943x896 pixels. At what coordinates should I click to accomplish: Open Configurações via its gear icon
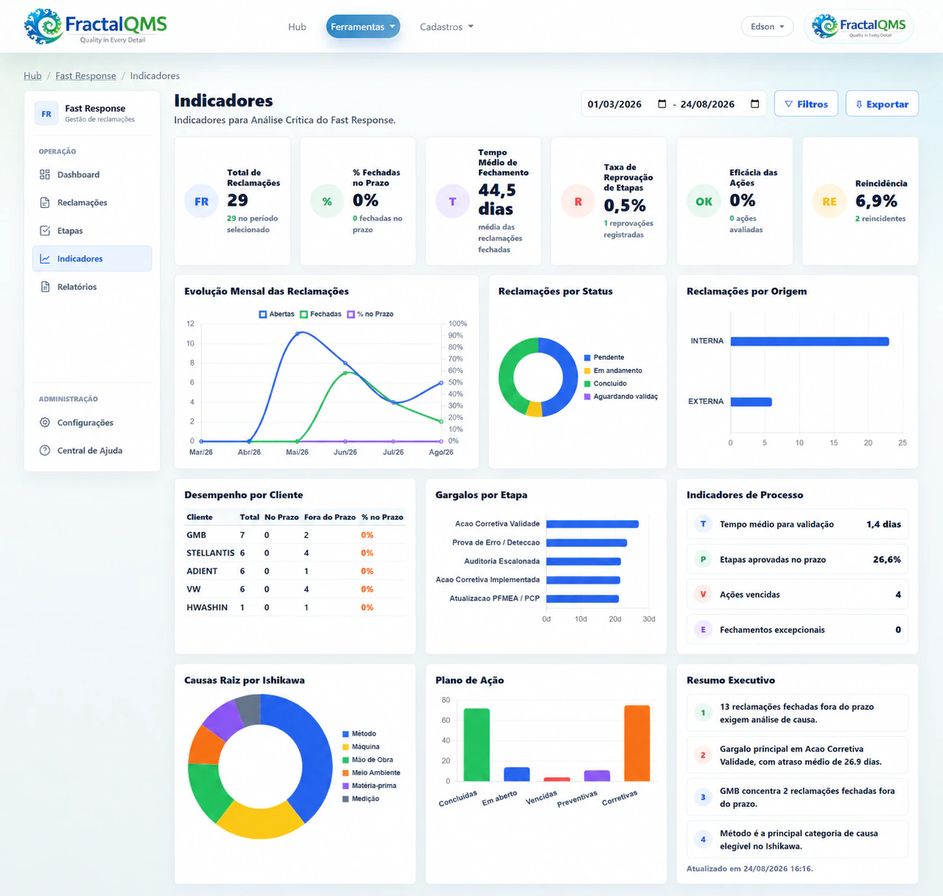tap(45, 423)
